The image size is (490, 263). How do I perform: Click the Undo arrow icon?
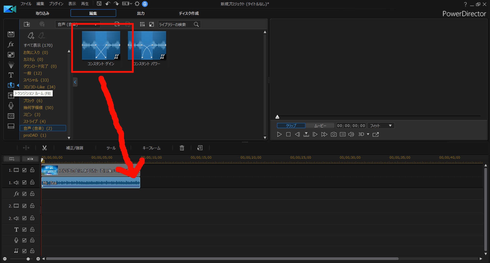point(108,4)
